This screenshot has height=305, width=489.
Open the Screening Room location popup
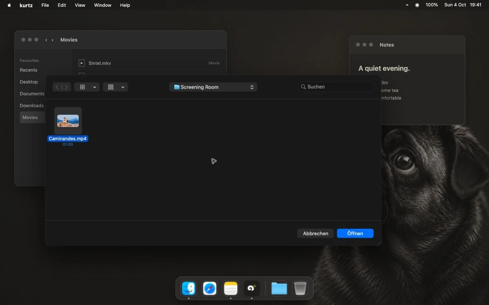click(213, 87)
